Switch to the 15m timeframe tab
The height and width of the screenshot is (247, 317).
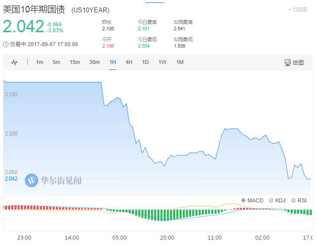74,62
